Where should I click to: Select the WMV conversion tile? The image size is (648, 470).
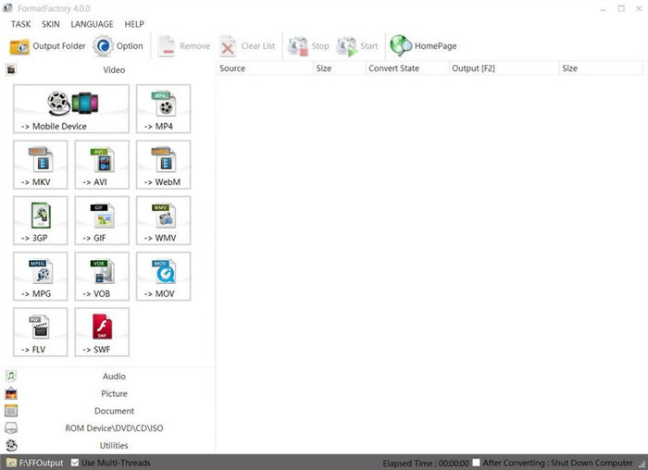coord(163,220)
